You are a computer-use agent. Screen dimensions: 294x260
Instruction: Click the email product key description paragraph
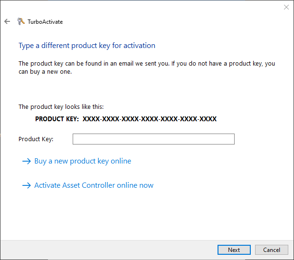coord(147,67)
